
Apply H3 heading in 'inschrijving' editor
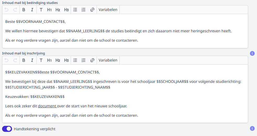click(x=66, y=60)
